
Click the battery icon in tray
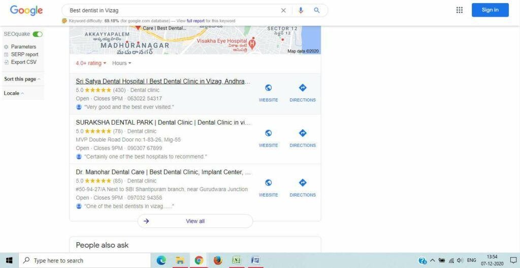click(x=442, y=260)
